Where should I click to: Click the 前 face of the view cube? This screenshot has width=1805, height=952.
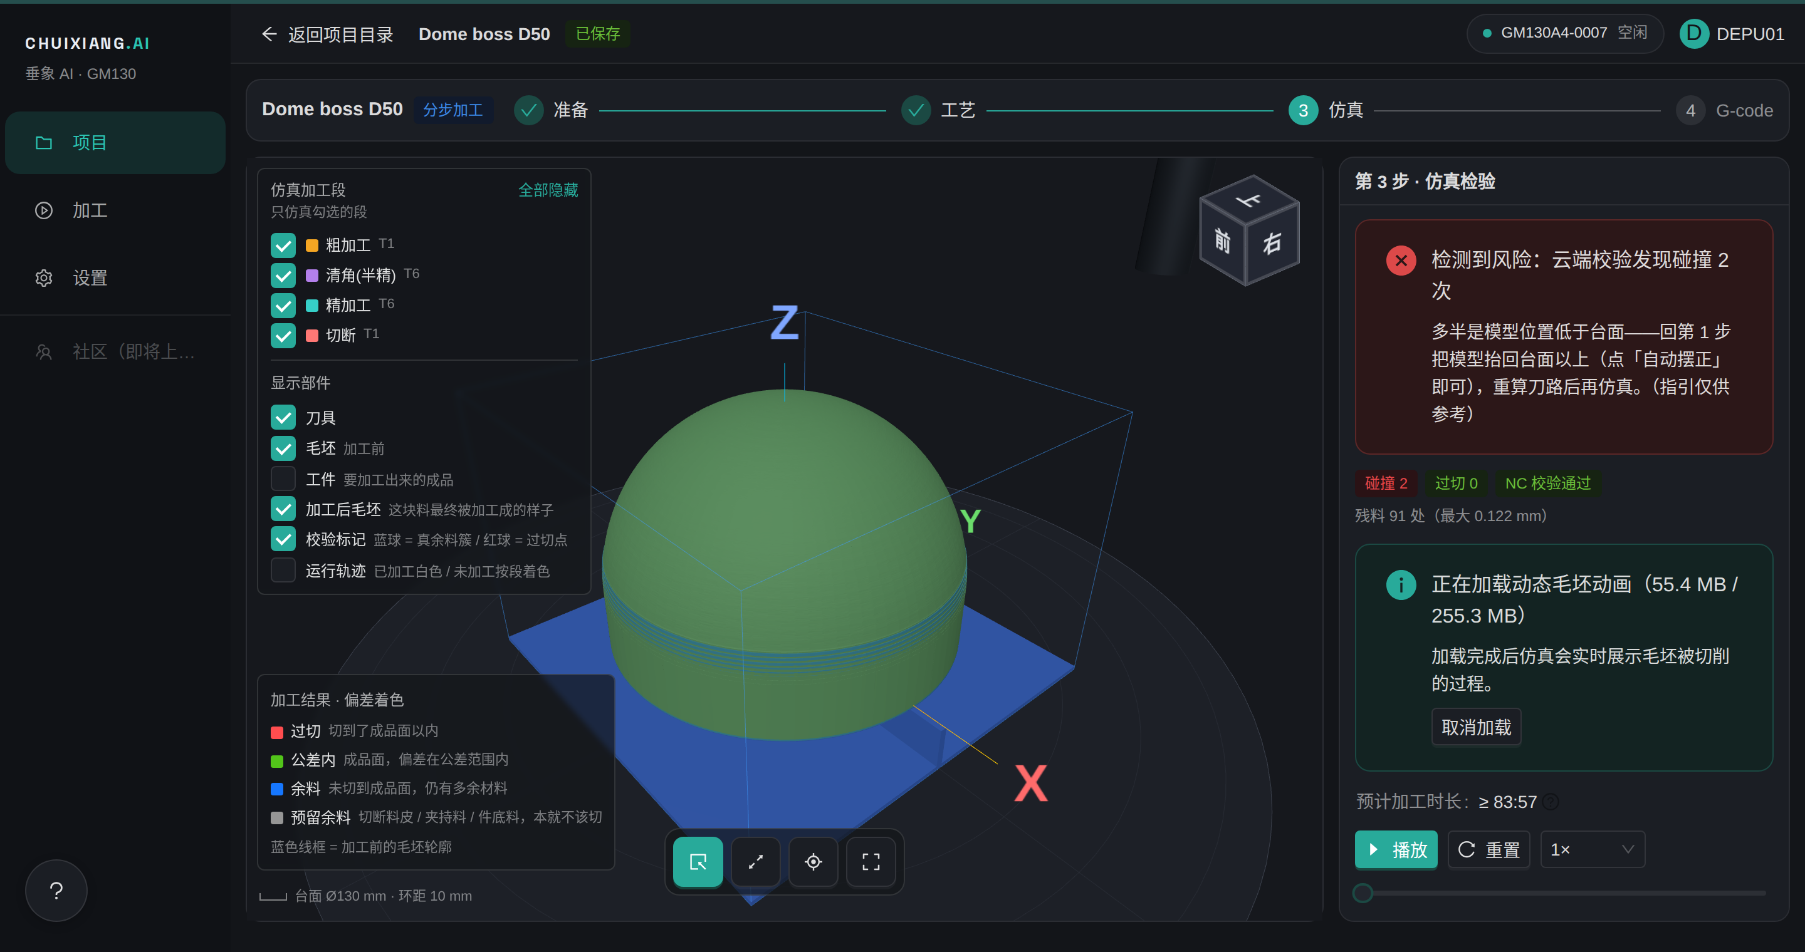coord(1223,241)
